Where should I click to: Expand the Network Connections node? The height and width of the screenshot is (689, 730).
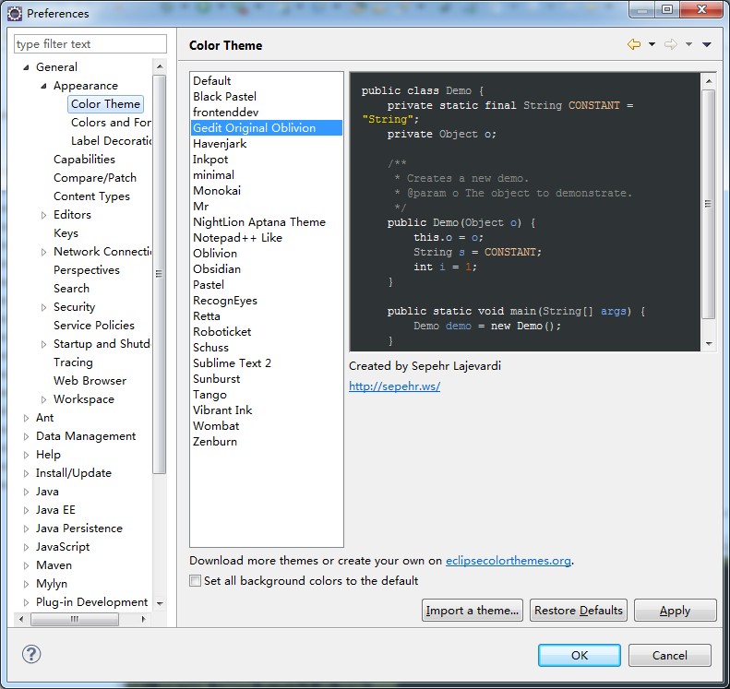(x=43, y=252)
